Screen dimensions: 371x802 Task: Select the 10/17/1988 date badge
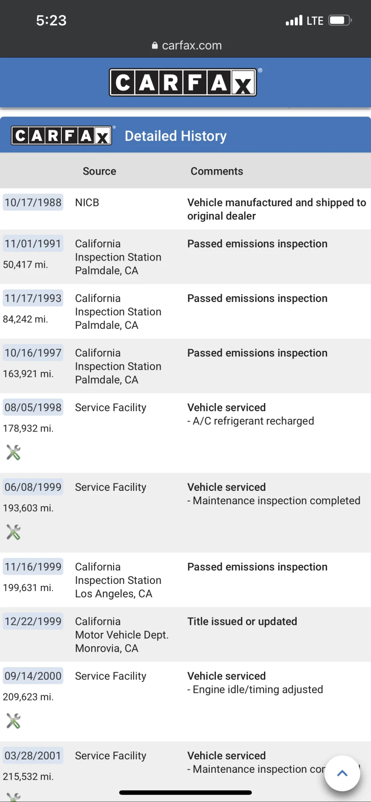click(x=33, y=202)
